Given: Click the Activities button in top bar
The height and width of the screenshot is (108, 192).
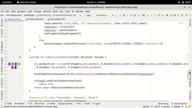Looking at the screenshot, I should 7,2.
